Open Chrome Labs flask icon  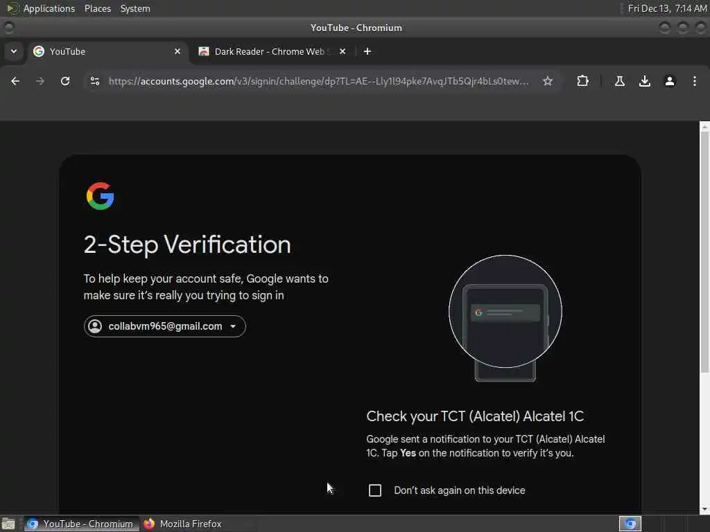point(620,81)
